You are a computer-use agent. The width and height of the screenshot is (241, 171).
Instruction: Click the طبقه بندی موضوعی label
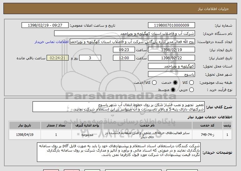coord(216,83)
